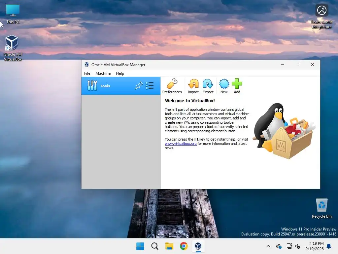Select the Tools entry in left pane
Screen dimensions: 338x254
[x=121, y=86]
